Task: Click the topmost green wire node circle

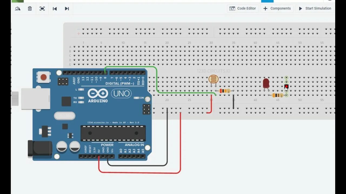Action: (286, 78)
